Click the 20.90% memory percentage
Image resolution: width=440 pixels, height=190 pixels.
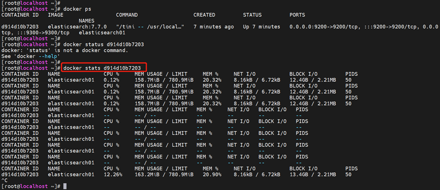tap(212, 174)
